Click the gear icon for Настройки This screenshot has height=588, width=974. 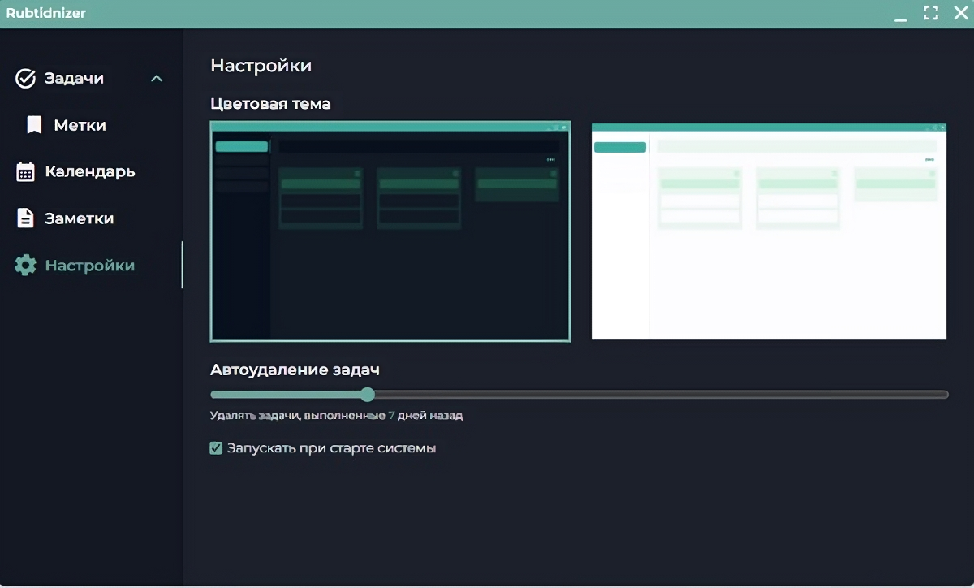click(x=26, y=266)
